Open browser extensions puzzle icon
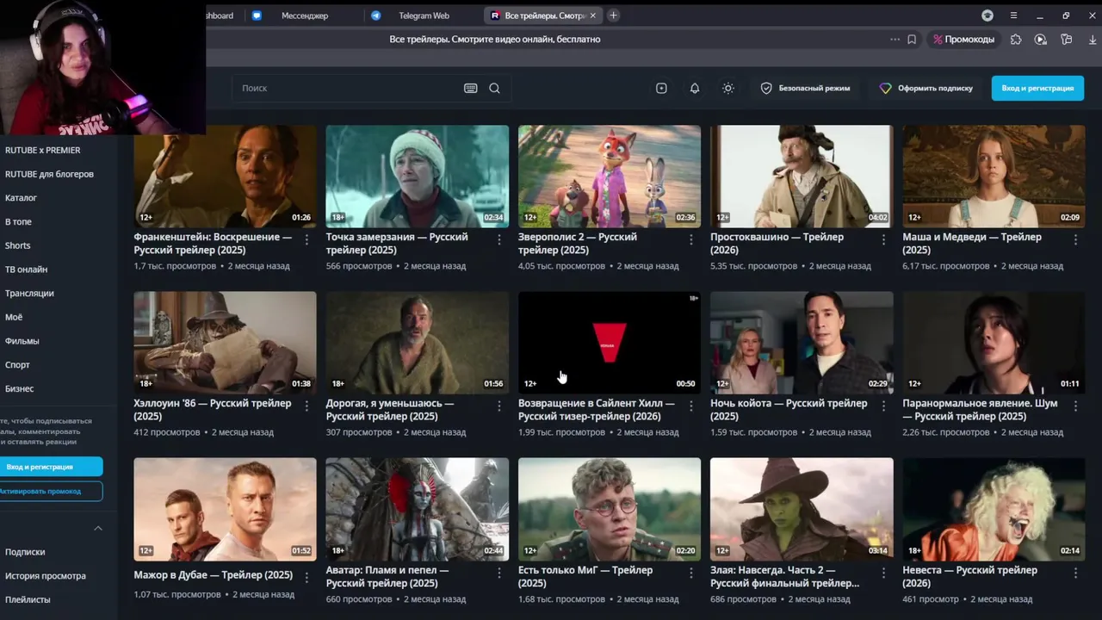 [x=1016, y=40]
